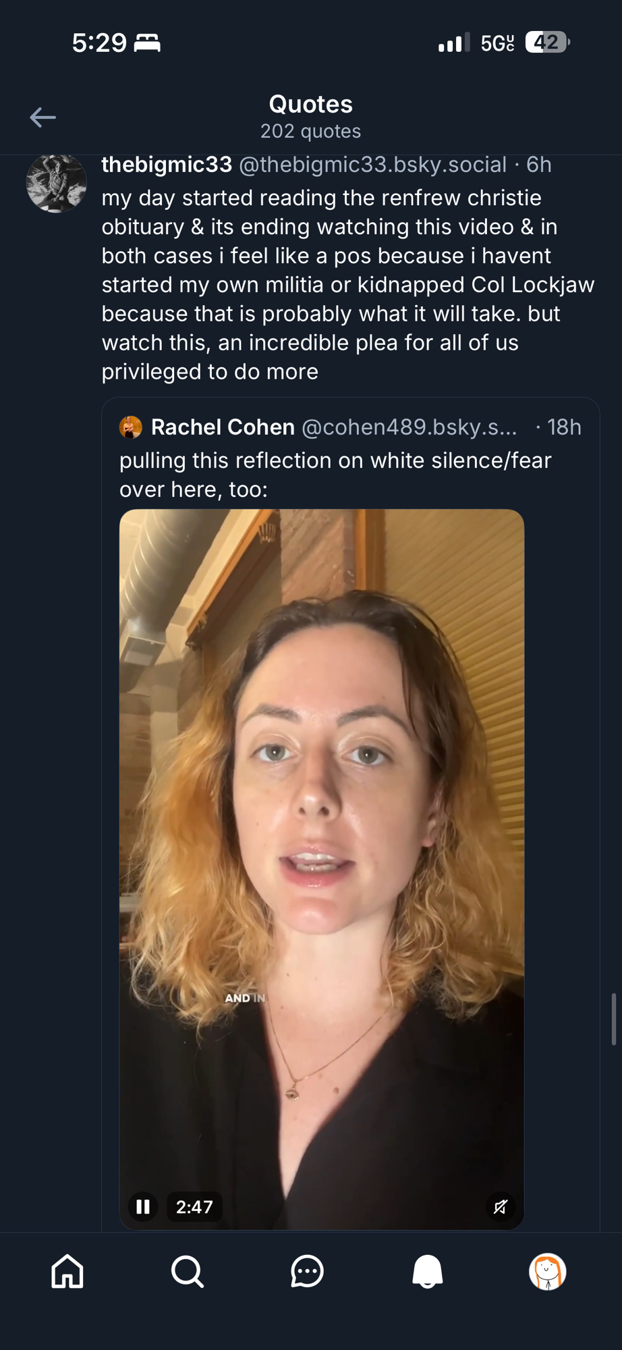Open quoted post text about white silence
The width and height of the screenshot is (622, 1350).
click(x=335, y=475)
